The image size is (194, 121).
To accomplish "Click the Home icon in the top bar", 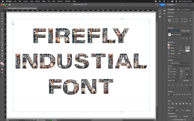I will (x=9, y=5).
